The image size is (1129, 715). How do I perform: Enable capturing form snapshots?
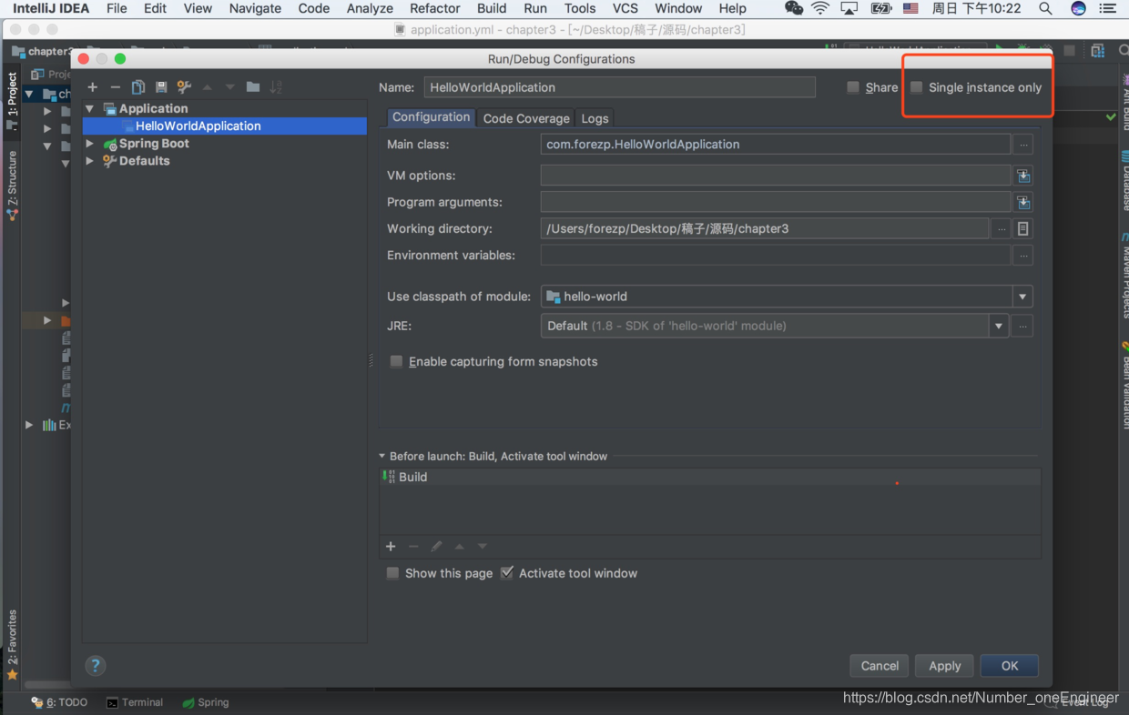(396, 362)
